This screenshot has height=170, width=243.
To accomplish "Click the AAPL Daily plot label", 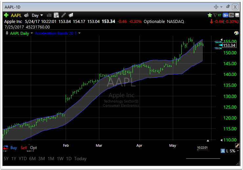I will (x=20, y=33).
